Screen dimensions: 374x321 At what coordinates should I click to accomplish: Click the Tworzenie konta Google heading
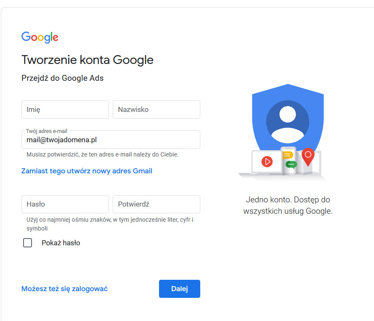[88, 60]
